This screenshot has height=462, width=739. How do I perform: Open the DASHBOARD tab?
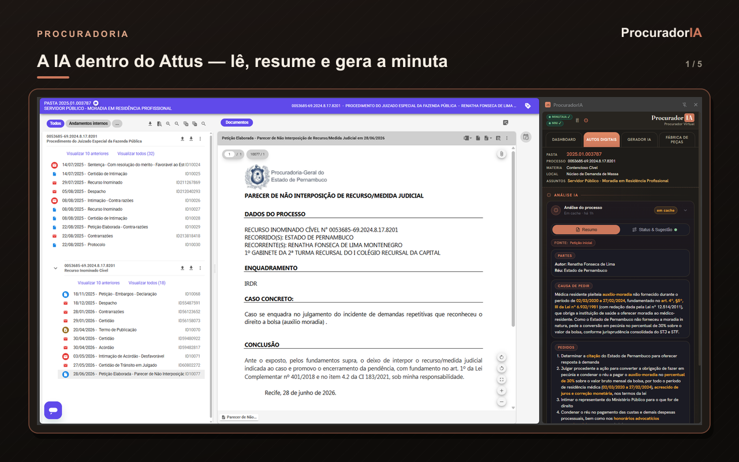pos(563,139)
